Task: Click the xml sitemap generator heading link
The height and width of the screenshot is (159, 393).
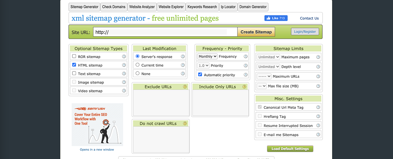Action: point(145,18)
